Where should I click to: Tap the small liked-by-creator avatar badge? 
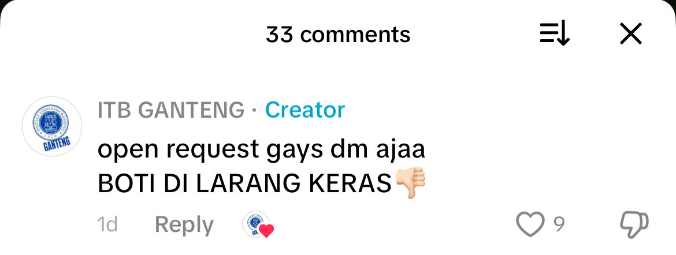[x=256, y=224]
